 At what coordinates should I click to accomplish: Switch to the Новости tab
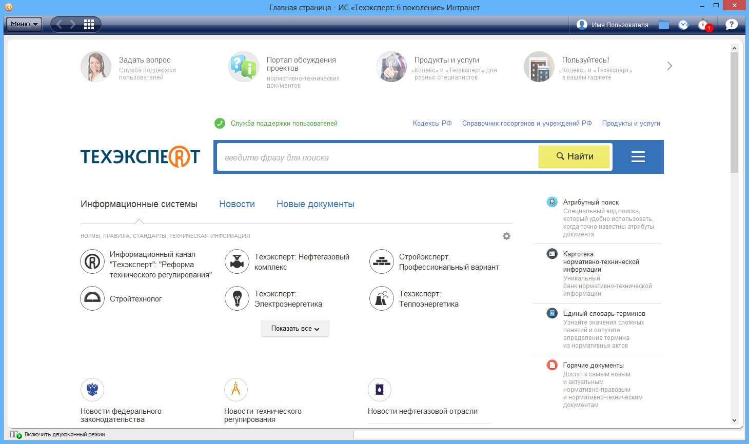[x=237, y=204]
